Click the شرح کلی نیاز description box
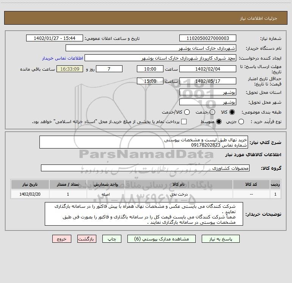292x283 pixels. pyautogui.click(x=144, y=142)
